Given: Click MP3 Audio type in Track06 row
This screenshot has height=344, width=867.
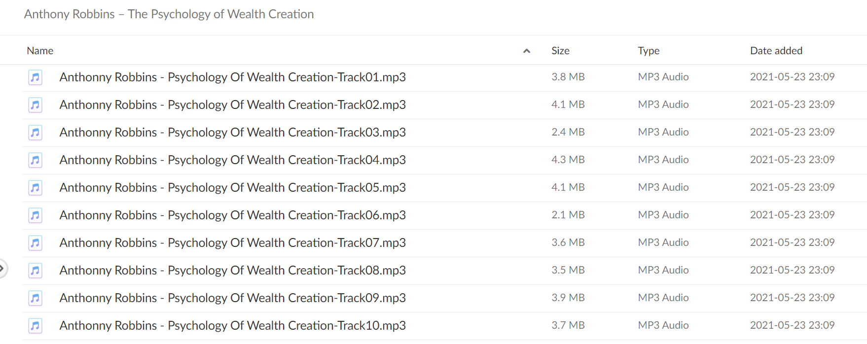Looking at the screenshot, I should click(663, 215).
